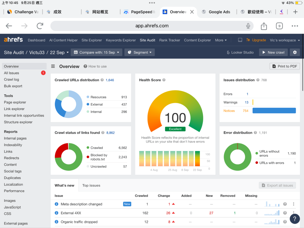Tap the app.ahrefs.com address bar

(152, 26)
